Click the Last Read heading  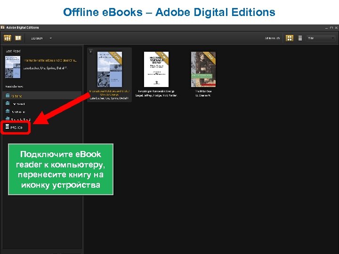pos(13,51)
